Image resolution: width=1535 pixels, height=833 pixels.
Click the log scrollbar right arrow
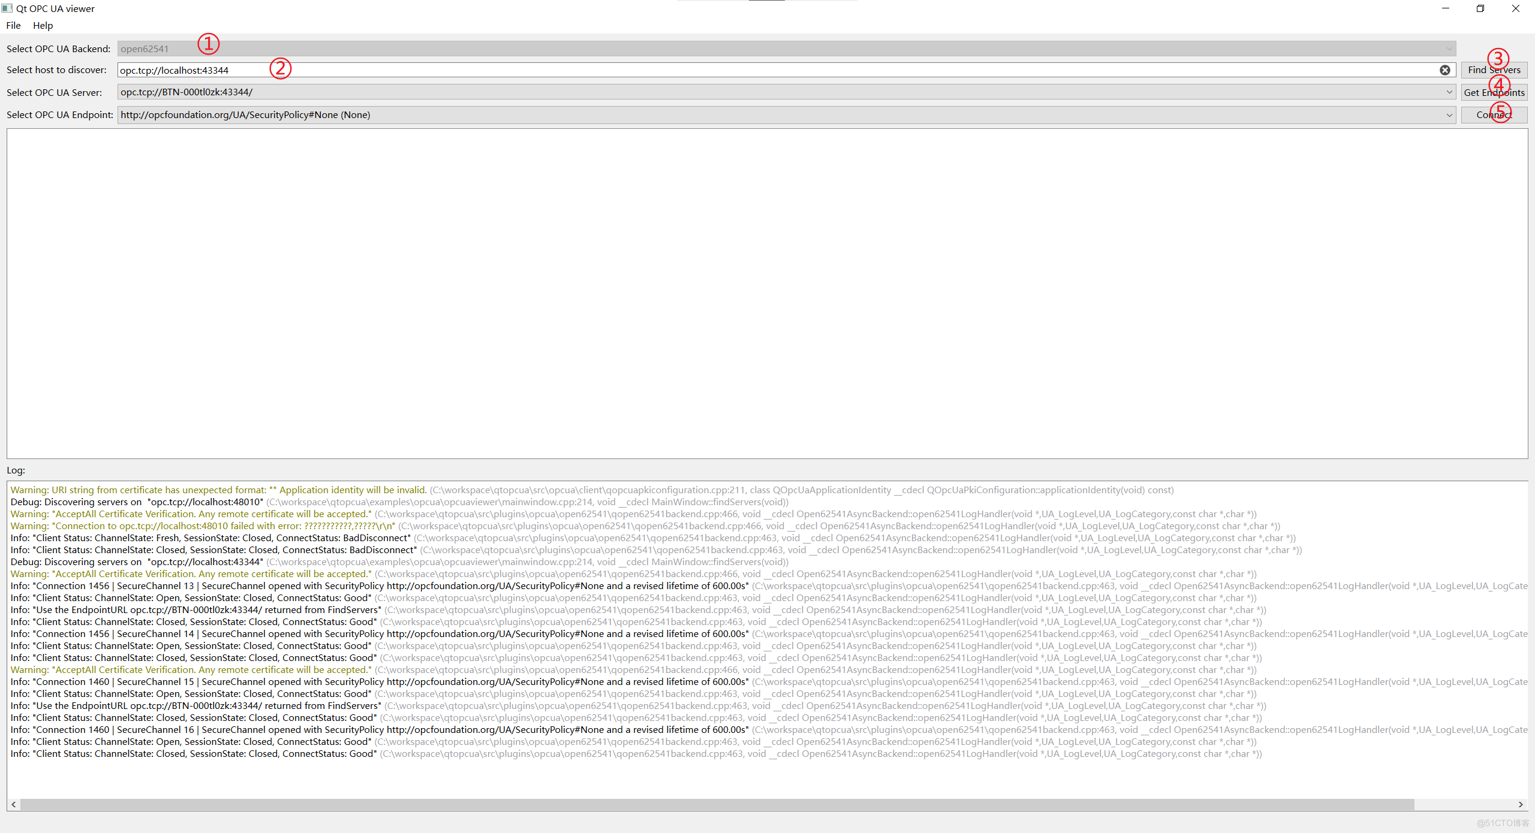1521,804
